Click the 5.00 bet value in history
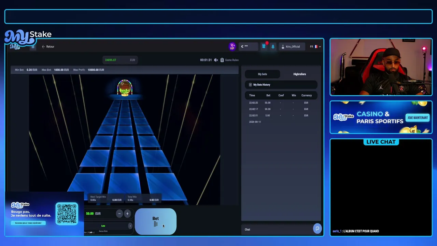 pyautogui.click(x=268, y=115)
